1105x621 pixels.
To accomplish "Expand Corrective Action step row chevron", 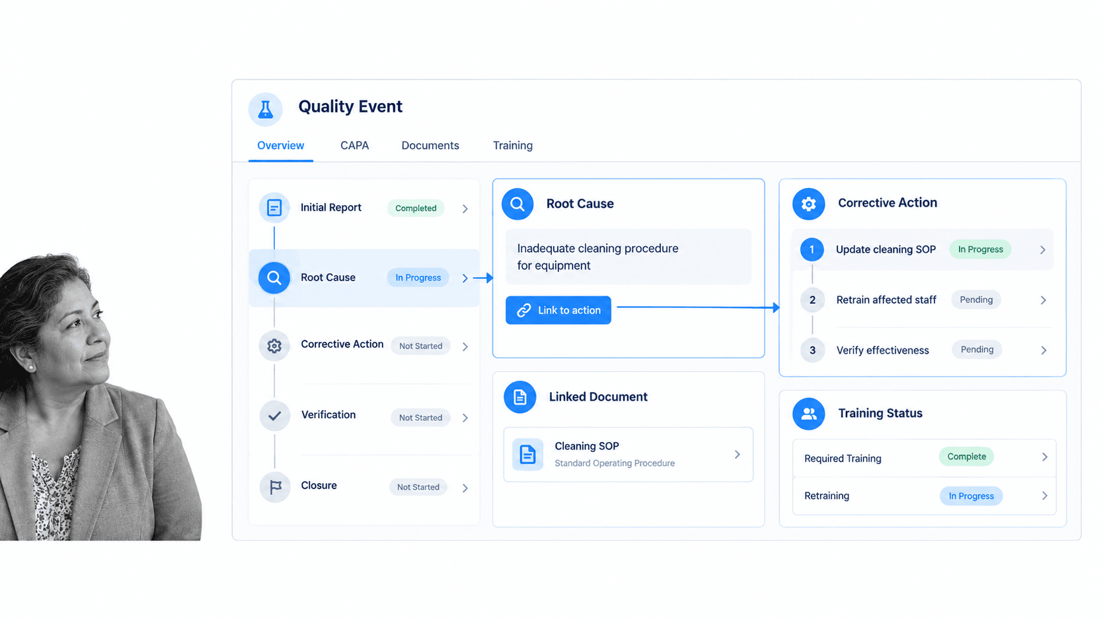I will 465,346.
